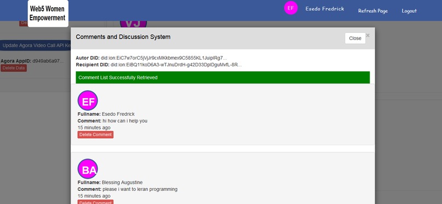Click the EF avatar in the first comment
Screen dimensions: 442x204
[88, 100]
